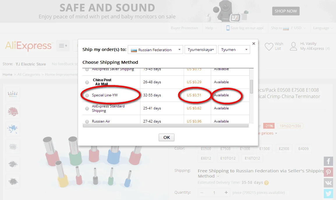Open the Wish List heart icon
Screen dimensions: 336x200
pos(269,46)
